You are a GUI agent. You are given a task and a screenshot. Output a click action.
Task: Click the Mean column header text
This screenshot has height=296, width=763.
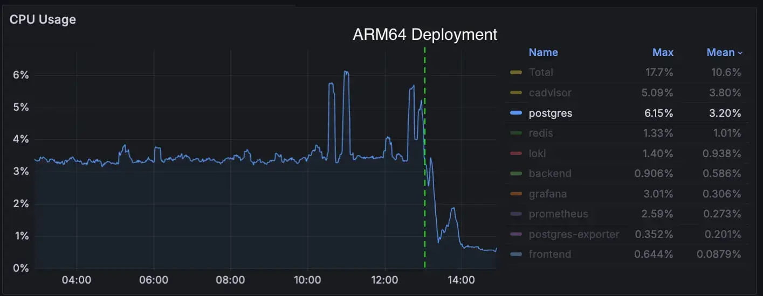click(x=720, y=52)
